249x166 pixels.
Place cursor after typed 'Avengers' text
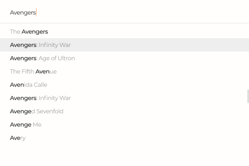[x=36, y=12]
